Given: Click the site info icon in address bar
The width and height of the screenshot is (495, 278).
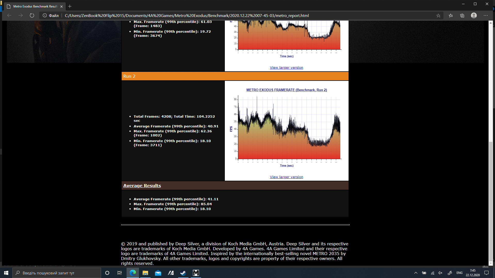Looking at the screenshot, I should point(45,15).
